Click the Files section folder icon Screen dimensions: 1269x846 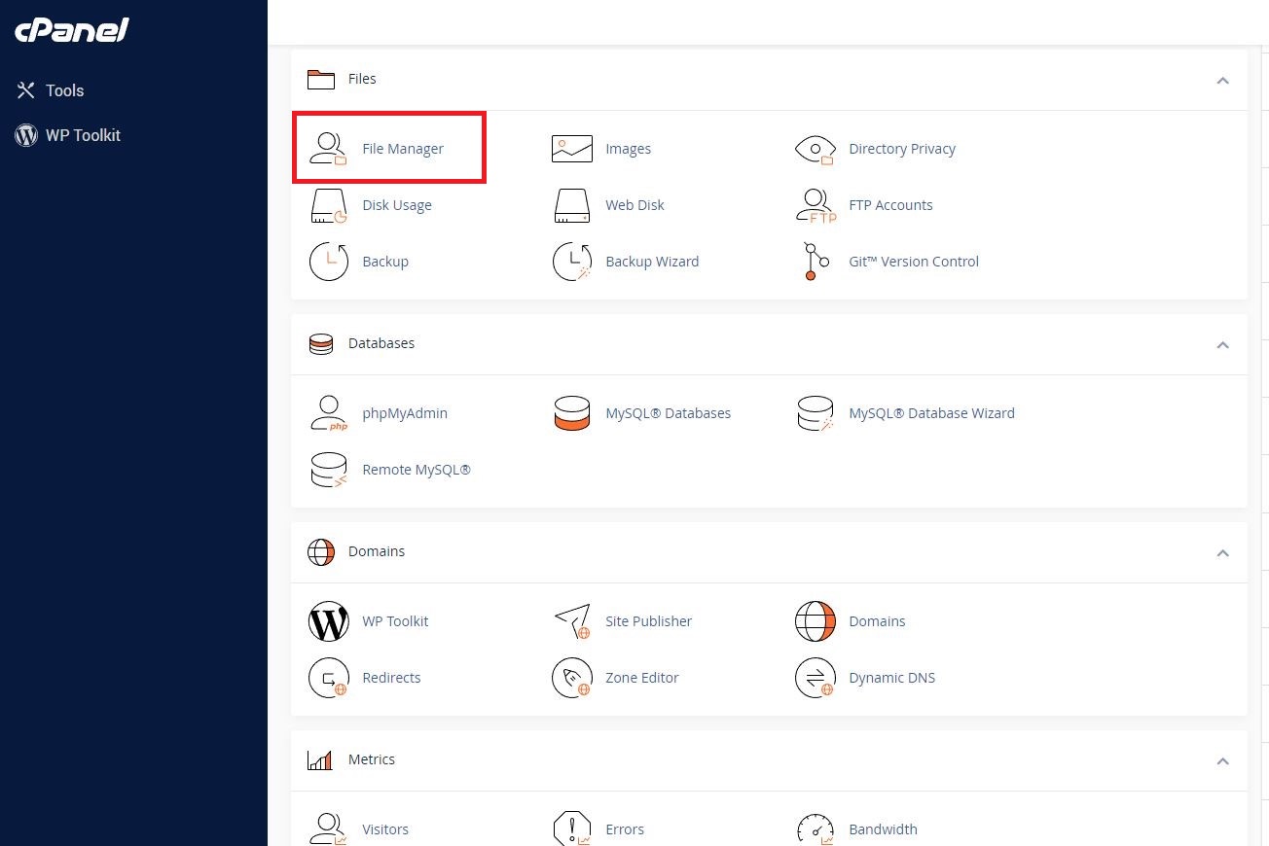[321, 79]
